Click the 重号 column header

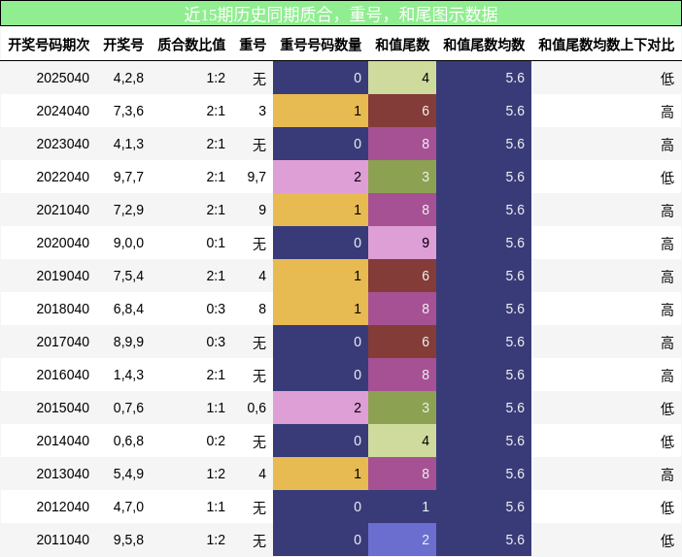(253, 45)
